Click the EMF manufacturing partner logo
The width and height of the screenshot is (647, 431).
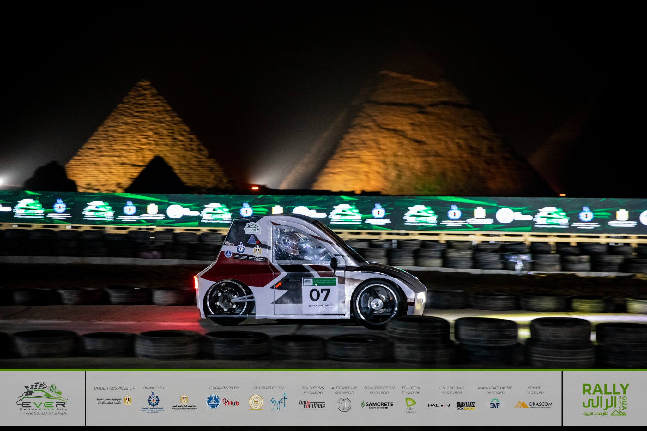pyautogui.click(x=494, y=404)
